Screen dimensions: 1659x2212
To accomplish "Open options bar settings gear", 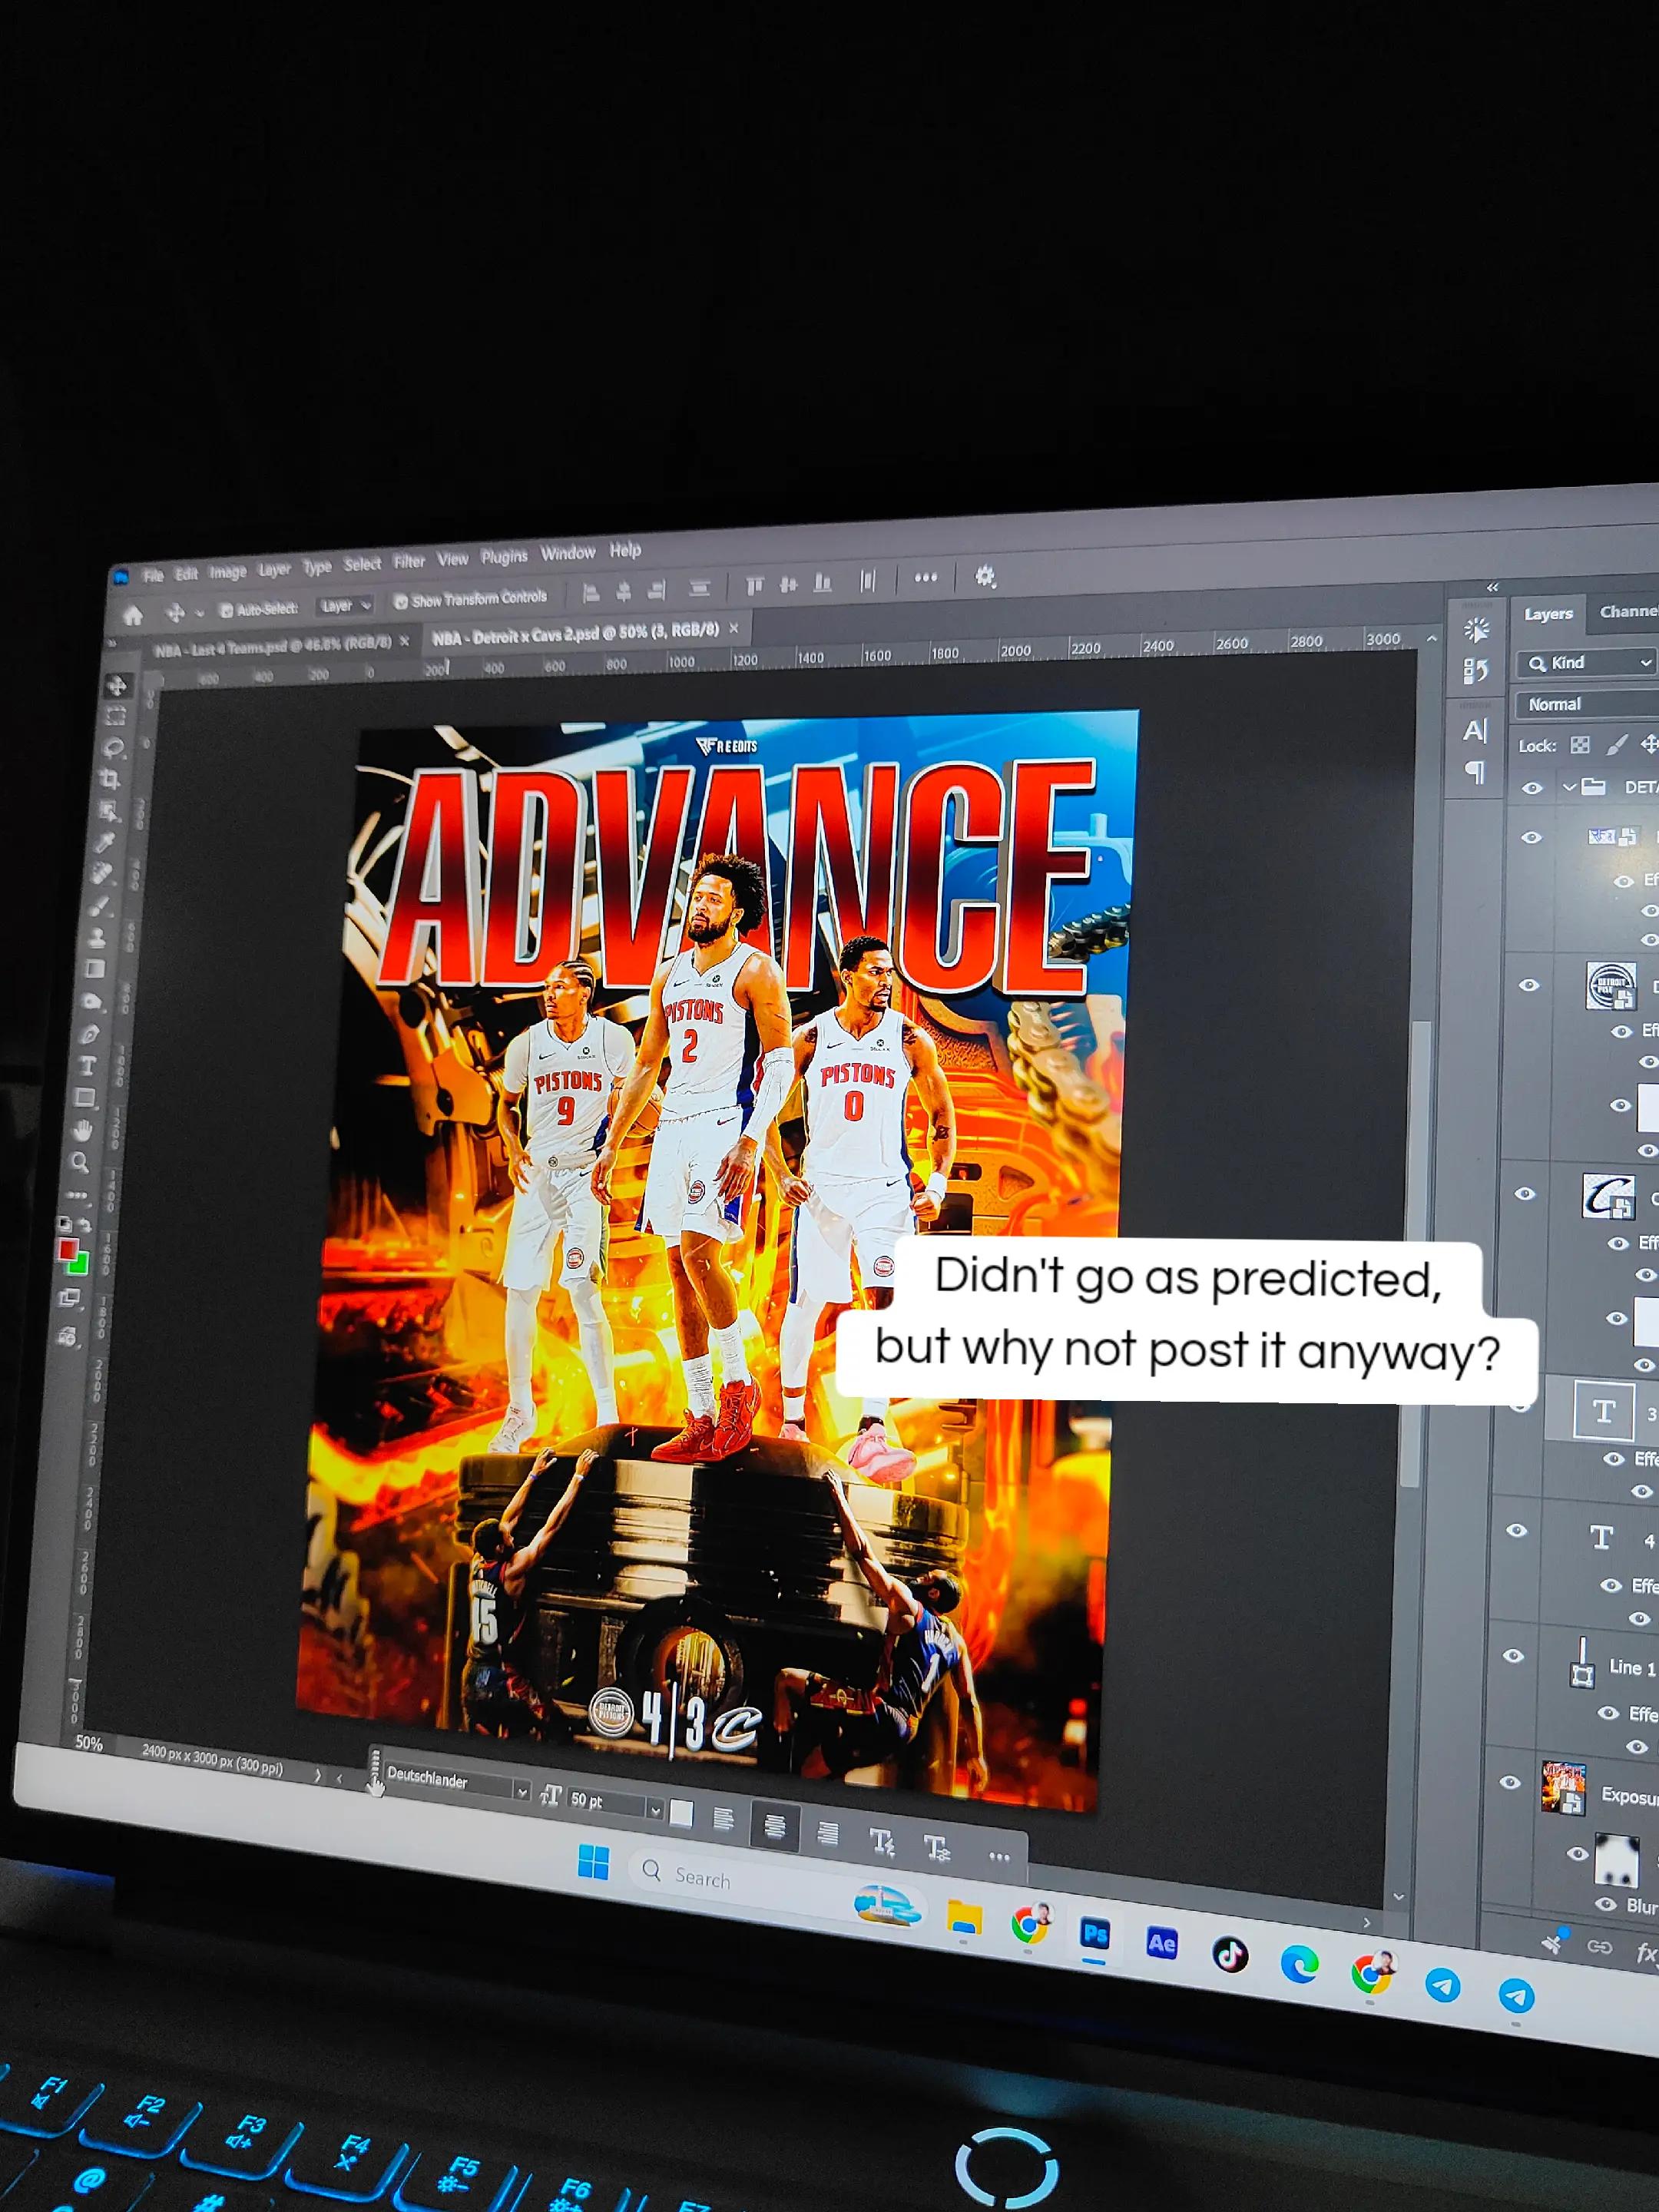I will (x=985, y=576).
